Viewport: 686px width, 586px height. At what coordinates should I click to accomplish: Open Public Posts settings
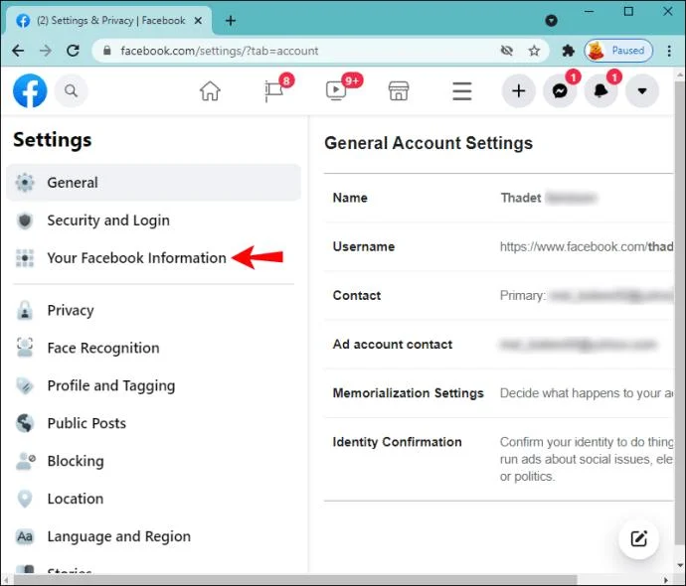coord(153,423)
